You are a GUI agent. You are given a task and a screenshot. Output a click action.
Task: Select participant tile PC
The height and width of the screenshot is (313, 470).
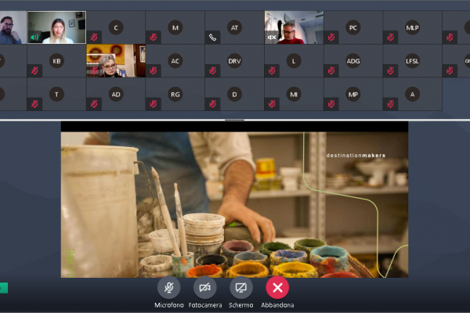pyautogui.click(x=353, y=27)
